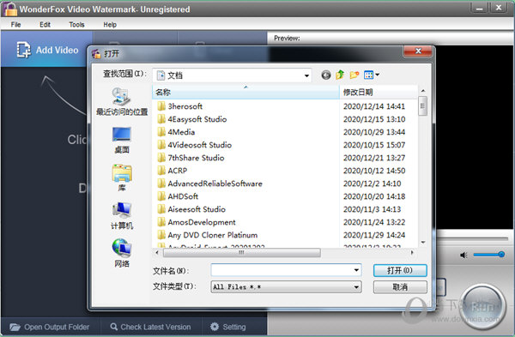Click date 2020/10/20 14:18
The image size is (515, 337).
(x=374, y=196)
